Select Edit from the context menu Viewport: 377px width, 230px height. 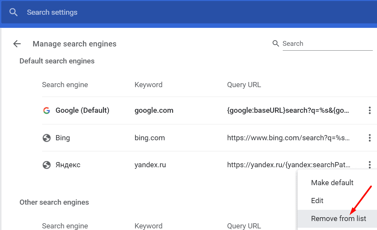point(317,201)
